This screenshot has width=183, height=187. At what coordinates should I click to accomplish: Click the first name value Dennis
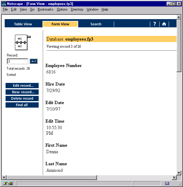pos(52,152)
